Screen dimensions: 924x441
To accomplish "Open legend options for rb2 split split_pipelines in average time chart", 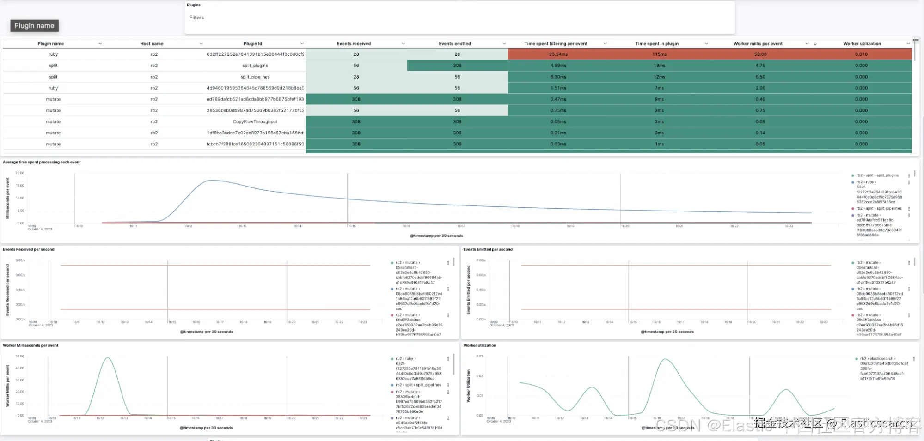I will coord(909,209).
